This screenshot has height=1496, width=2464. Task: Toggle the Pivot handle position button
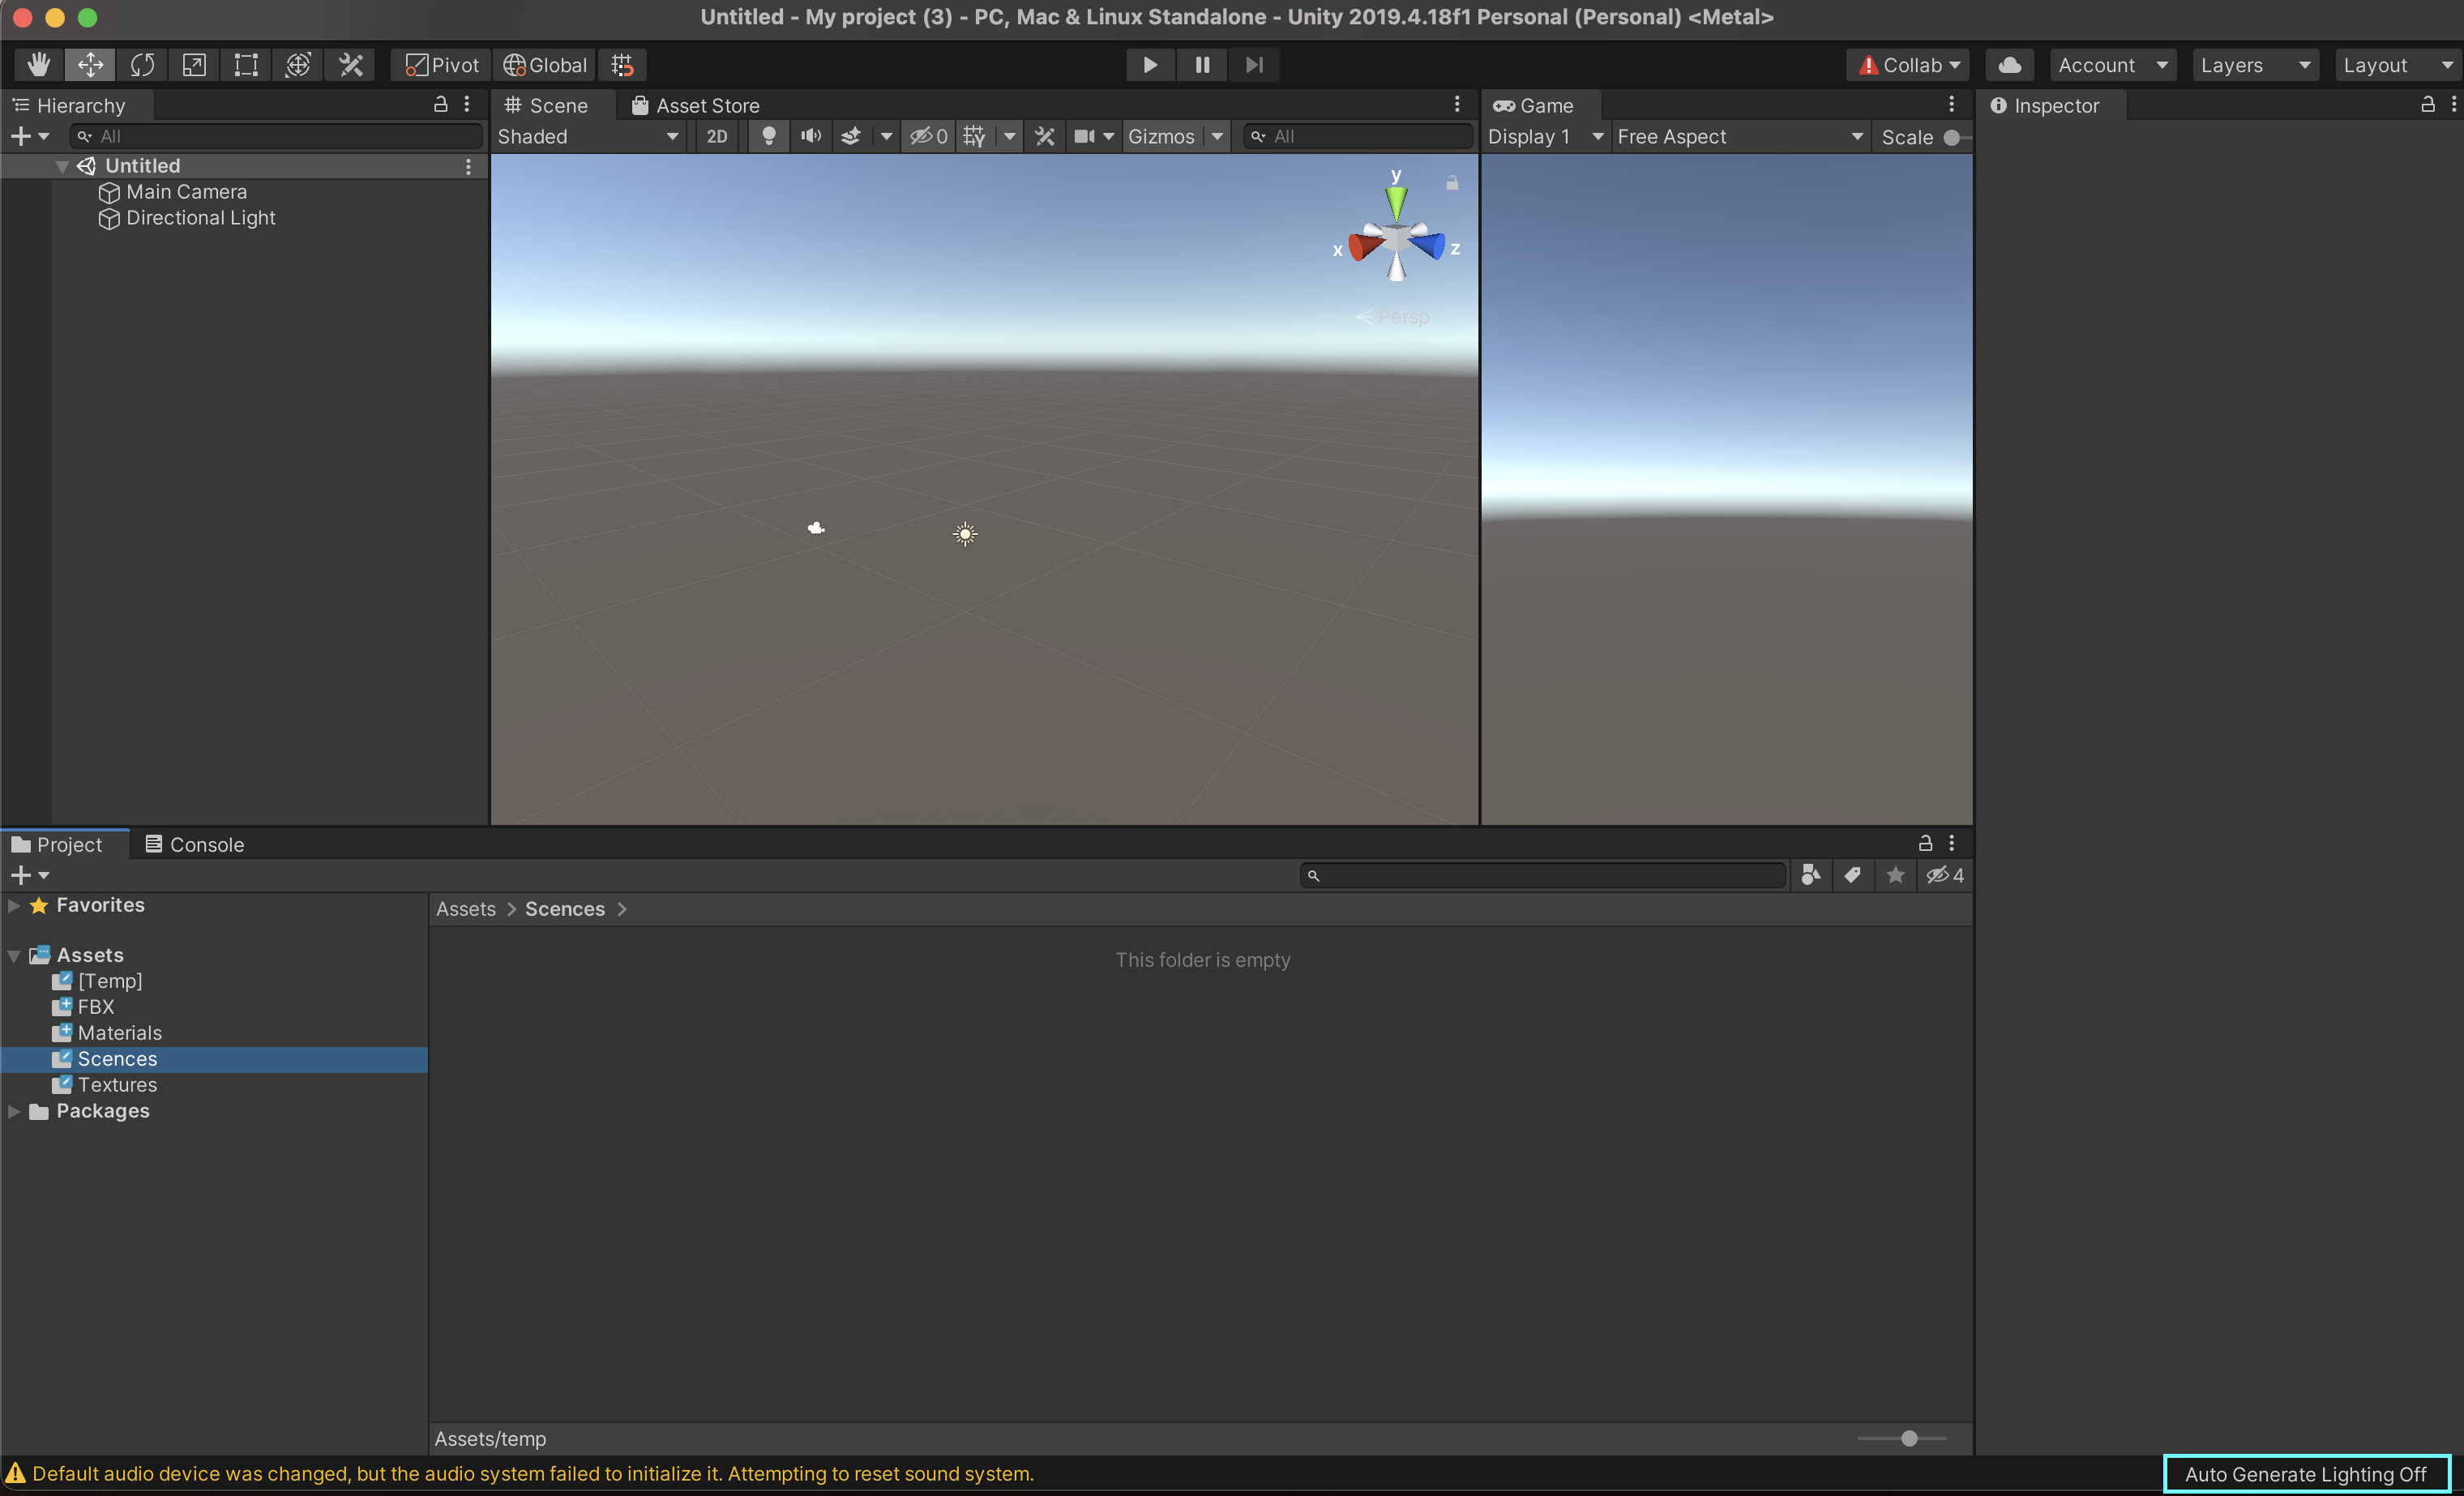[442, 65]
